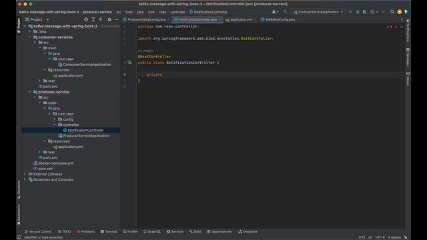Viewport: 427px width, 240px height.
Task: Build project with the hammer icon
Action: [x=285, y=12]
